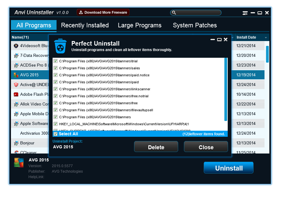Maximize the Perfect Uninstall dialog
Viewport: 287px width, 207px height.
[219, 40]
